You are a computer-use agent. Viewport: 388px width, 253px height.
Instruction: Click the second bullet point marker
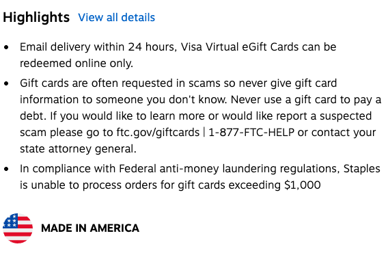click(6, 83)
